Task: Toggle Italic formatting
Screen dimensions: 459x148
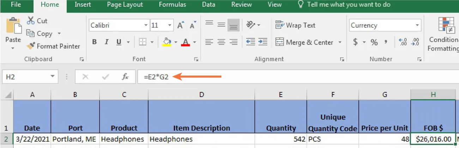Action: 106,42
